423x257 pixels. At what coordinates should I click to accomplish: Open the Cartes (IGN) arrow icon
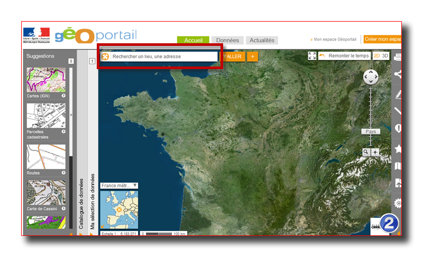coord(63,96)
